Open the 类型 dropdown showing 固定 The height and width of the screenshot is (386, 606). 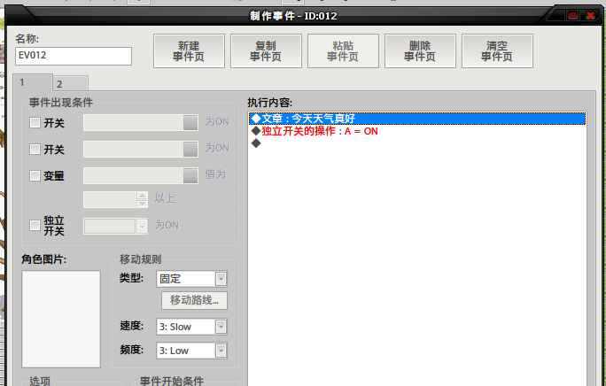[191, 279]
